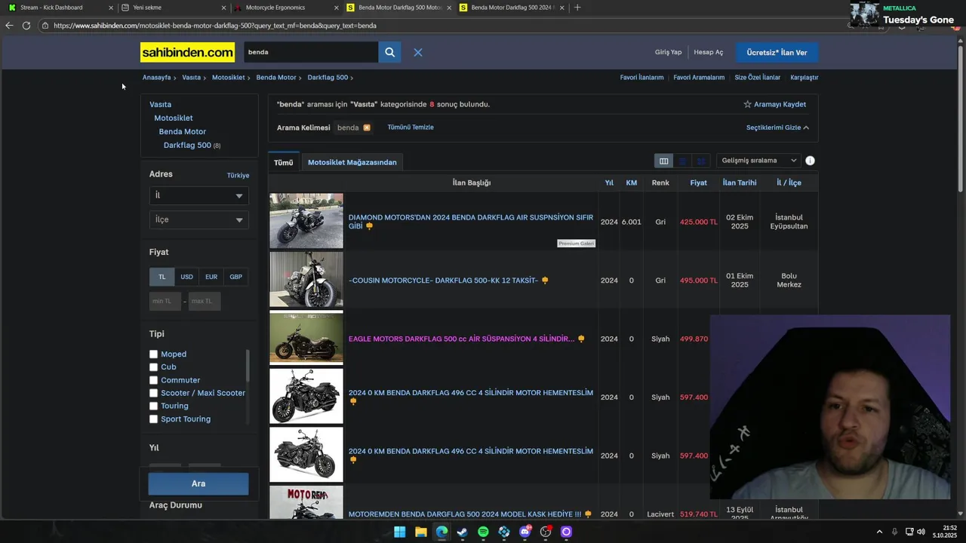This screenshot has height=543, width=966.
Task: Open Size Özel İlanlar menu item
Action: (x=758, y=77)
